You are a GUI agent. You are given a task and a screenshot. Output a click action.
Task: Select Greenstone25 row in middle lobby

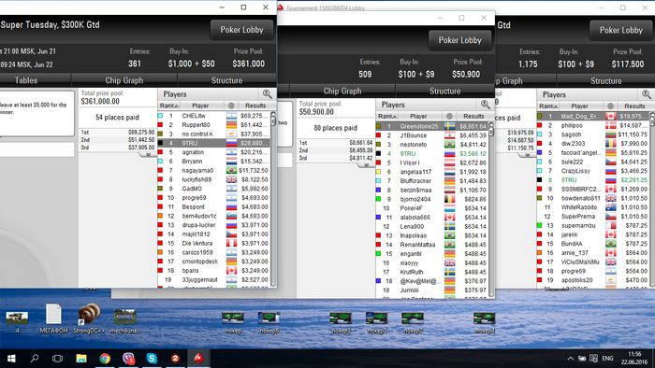[432, 126]
